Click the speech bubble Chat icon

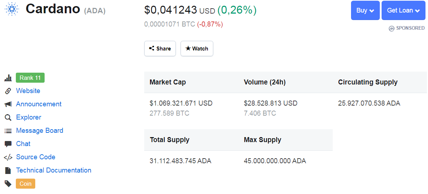[8, 144]
